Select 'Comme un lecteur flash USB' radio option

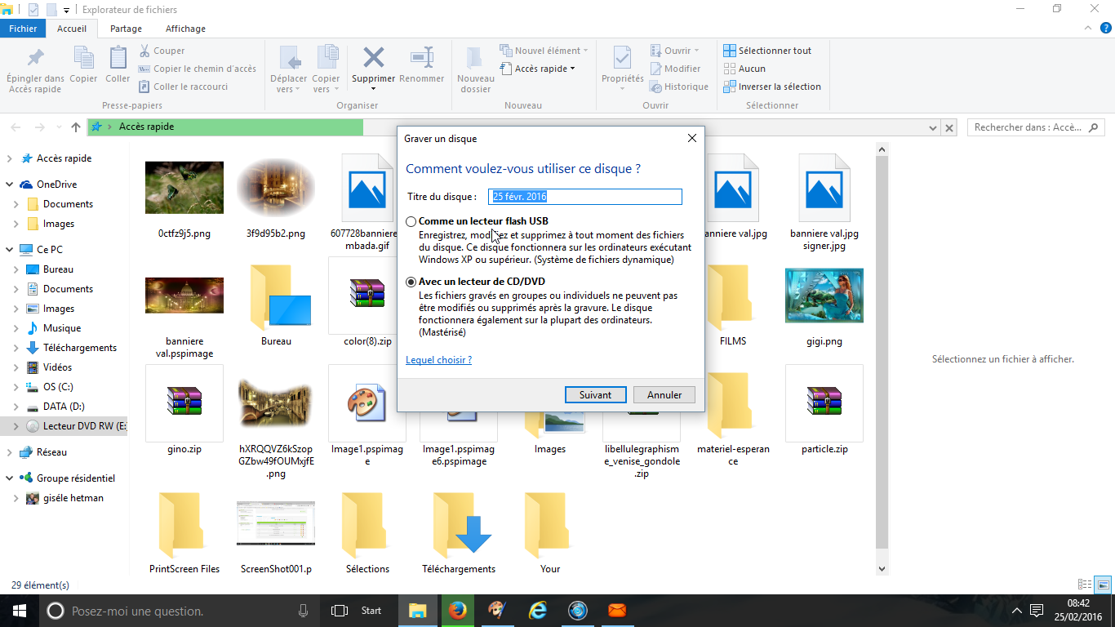coord(411,221)
